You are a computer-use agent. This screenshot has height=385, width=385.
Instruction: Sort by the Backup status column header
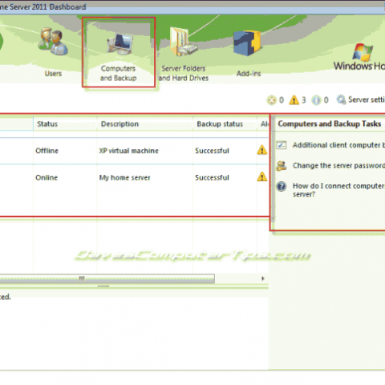click(225, 124)
